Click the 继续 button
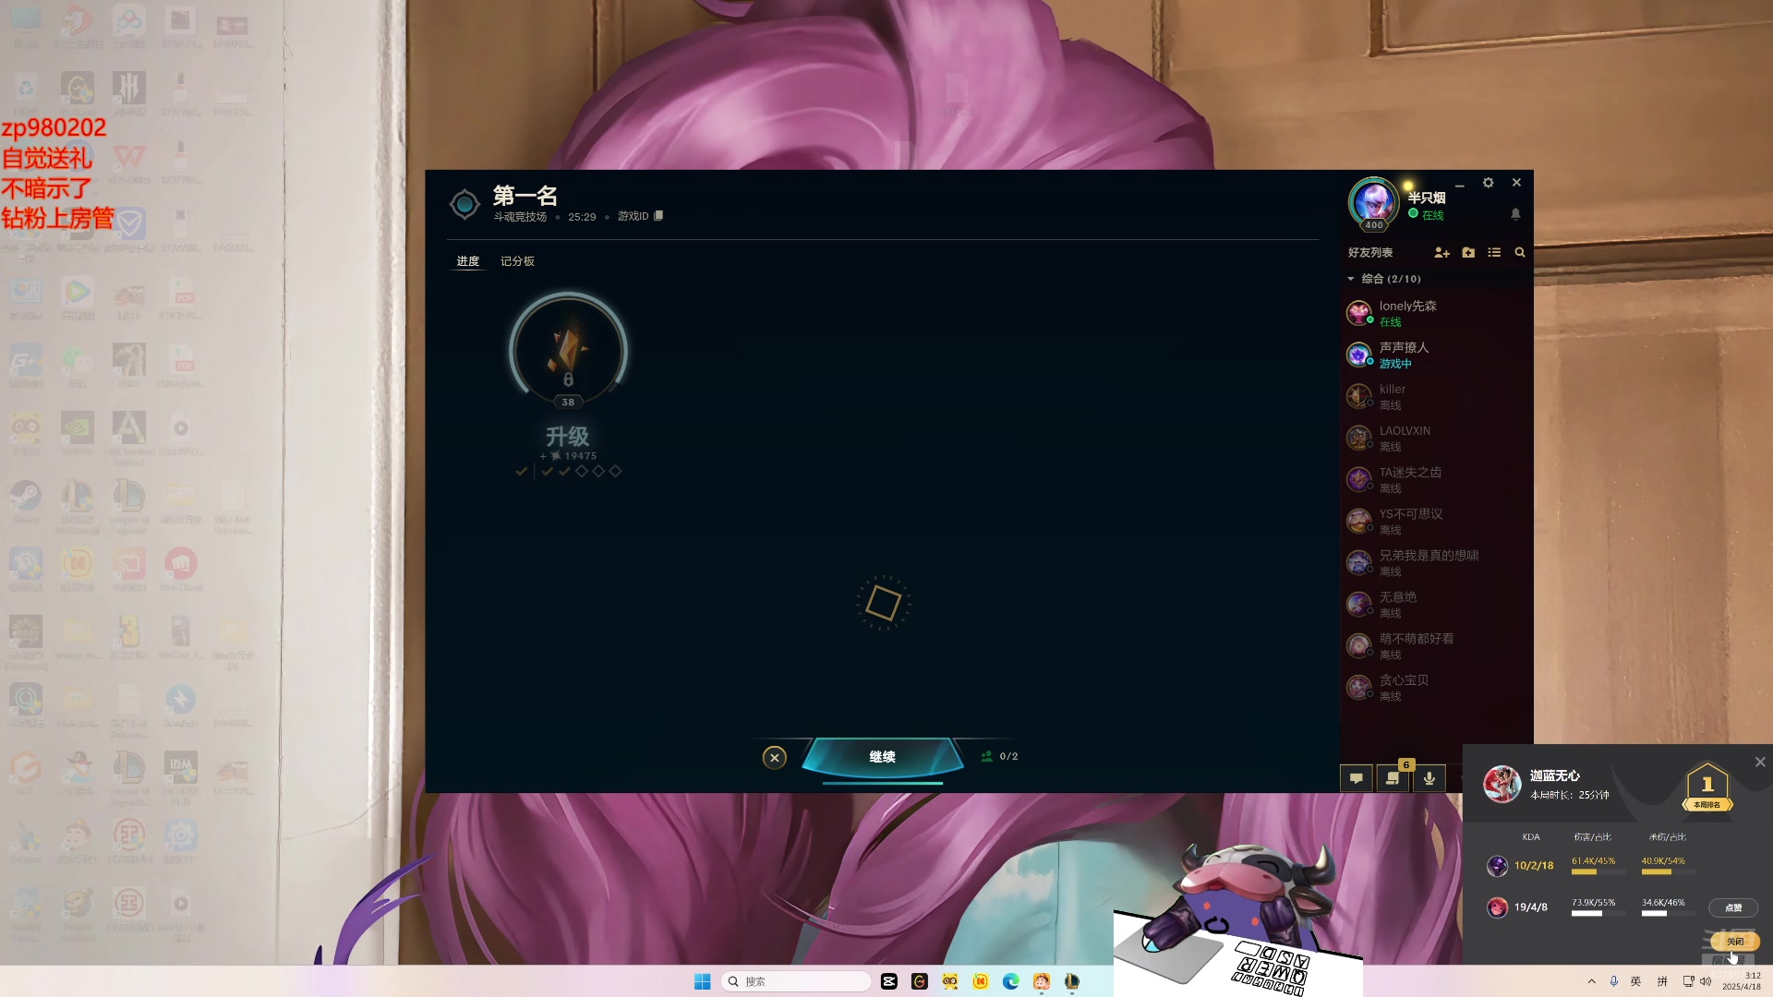The height and width of the screenshot is (997, 1773). point(882,757)
